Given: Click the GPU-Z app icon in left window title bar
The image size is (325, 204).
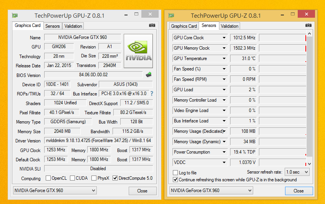Looking at the screenshot, I should pyautogui.click(x=15, y=15).
